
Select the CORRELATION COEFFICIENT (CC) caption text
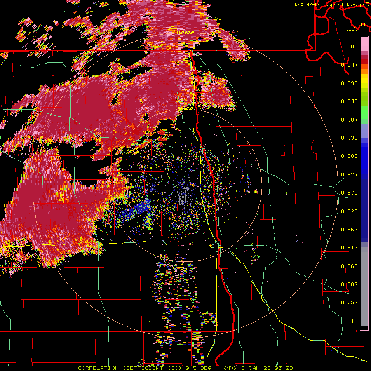tap(129, 368)
